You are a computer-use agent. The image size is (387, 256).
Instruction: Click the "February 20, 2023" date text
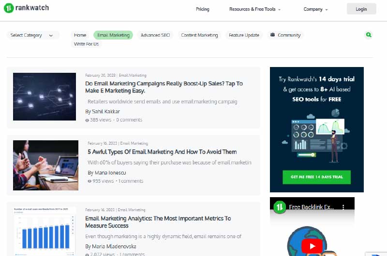(100, 75)
